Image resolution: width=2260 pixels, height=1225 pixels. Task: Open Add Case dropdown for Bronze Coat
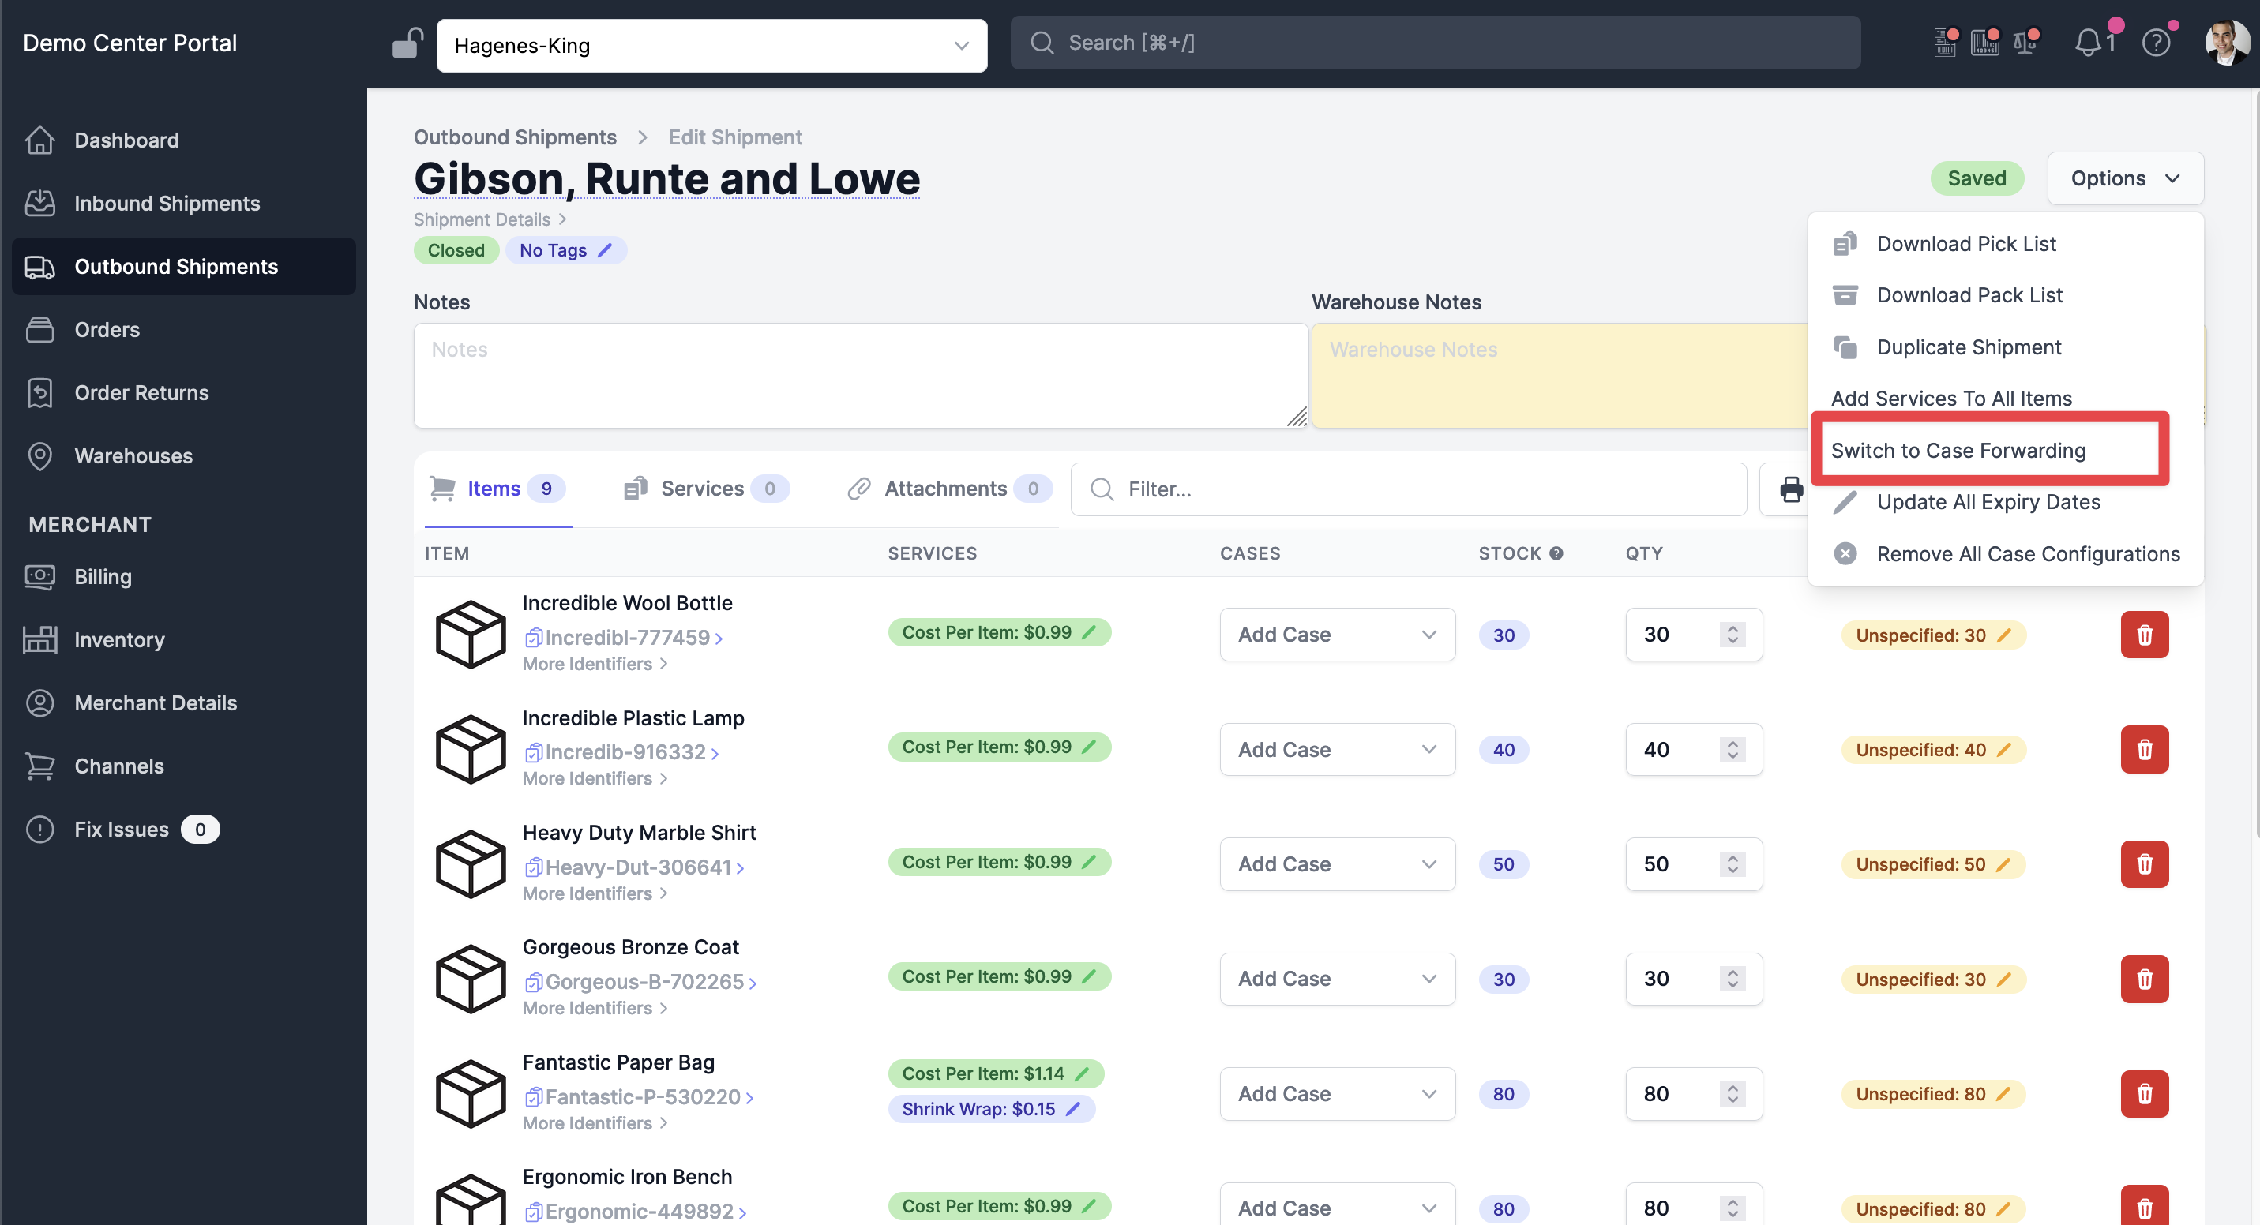[1337, 980]
